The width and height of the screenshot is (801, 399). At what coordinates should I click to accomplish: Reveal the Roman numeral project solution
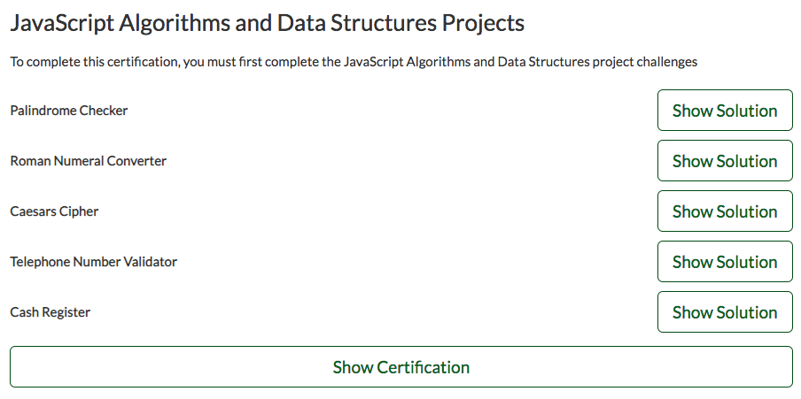(725, 161)
